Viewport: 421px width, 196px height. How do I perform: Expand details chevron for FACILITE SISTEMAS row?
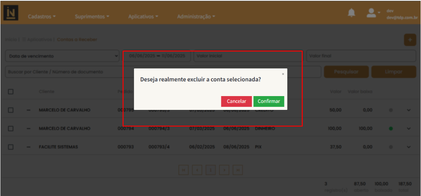[x=409, y=147]
